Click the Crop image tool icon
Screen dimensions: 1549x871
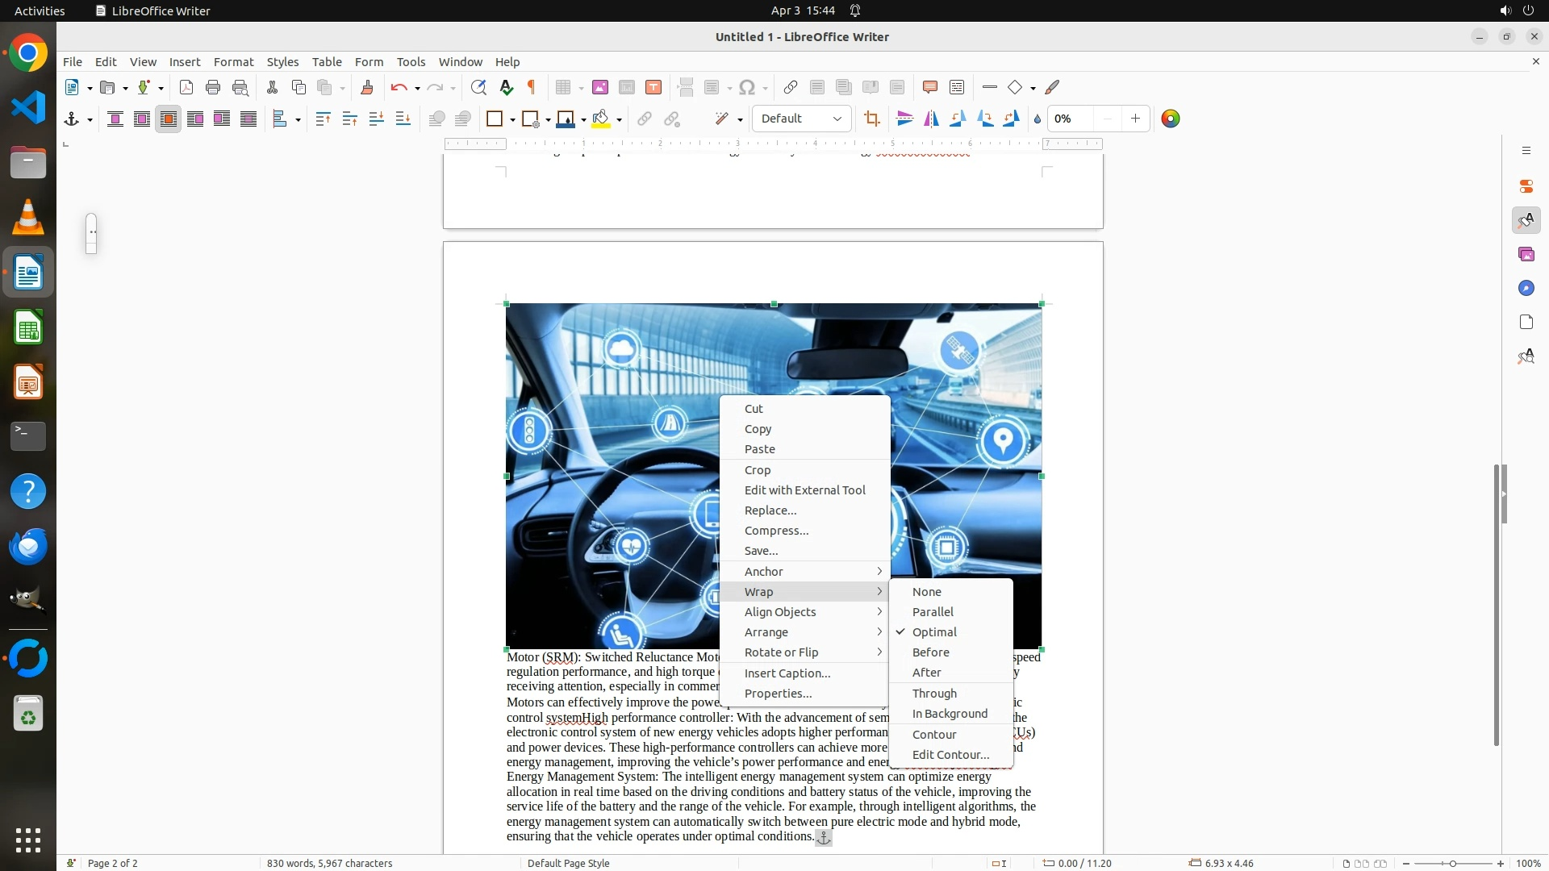coord(871,119)
